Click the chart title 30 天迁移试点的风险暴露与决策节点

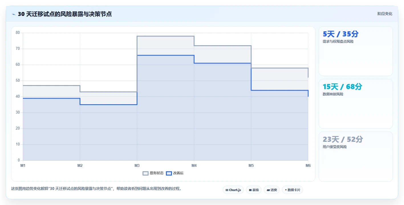[x=65, y=14]
